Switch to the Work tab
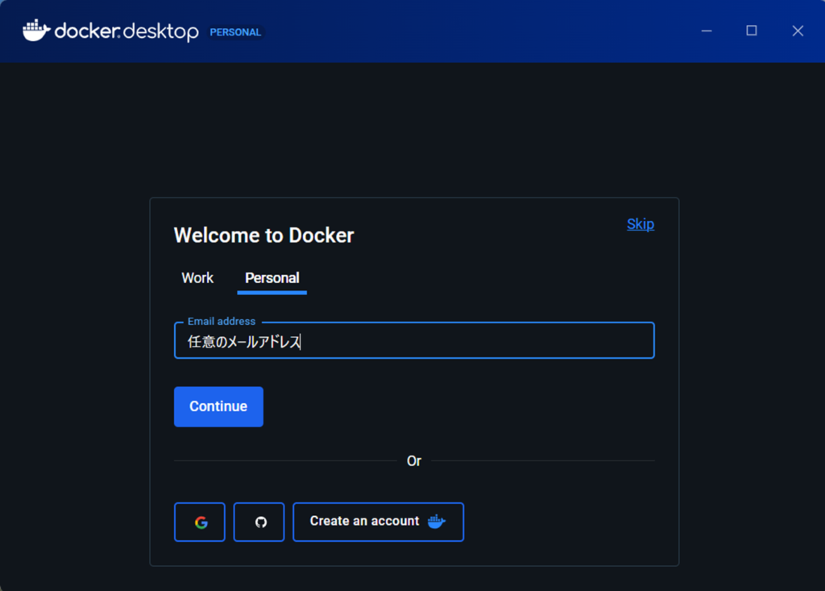Viewport: 825px width, 591px height. 197,278
